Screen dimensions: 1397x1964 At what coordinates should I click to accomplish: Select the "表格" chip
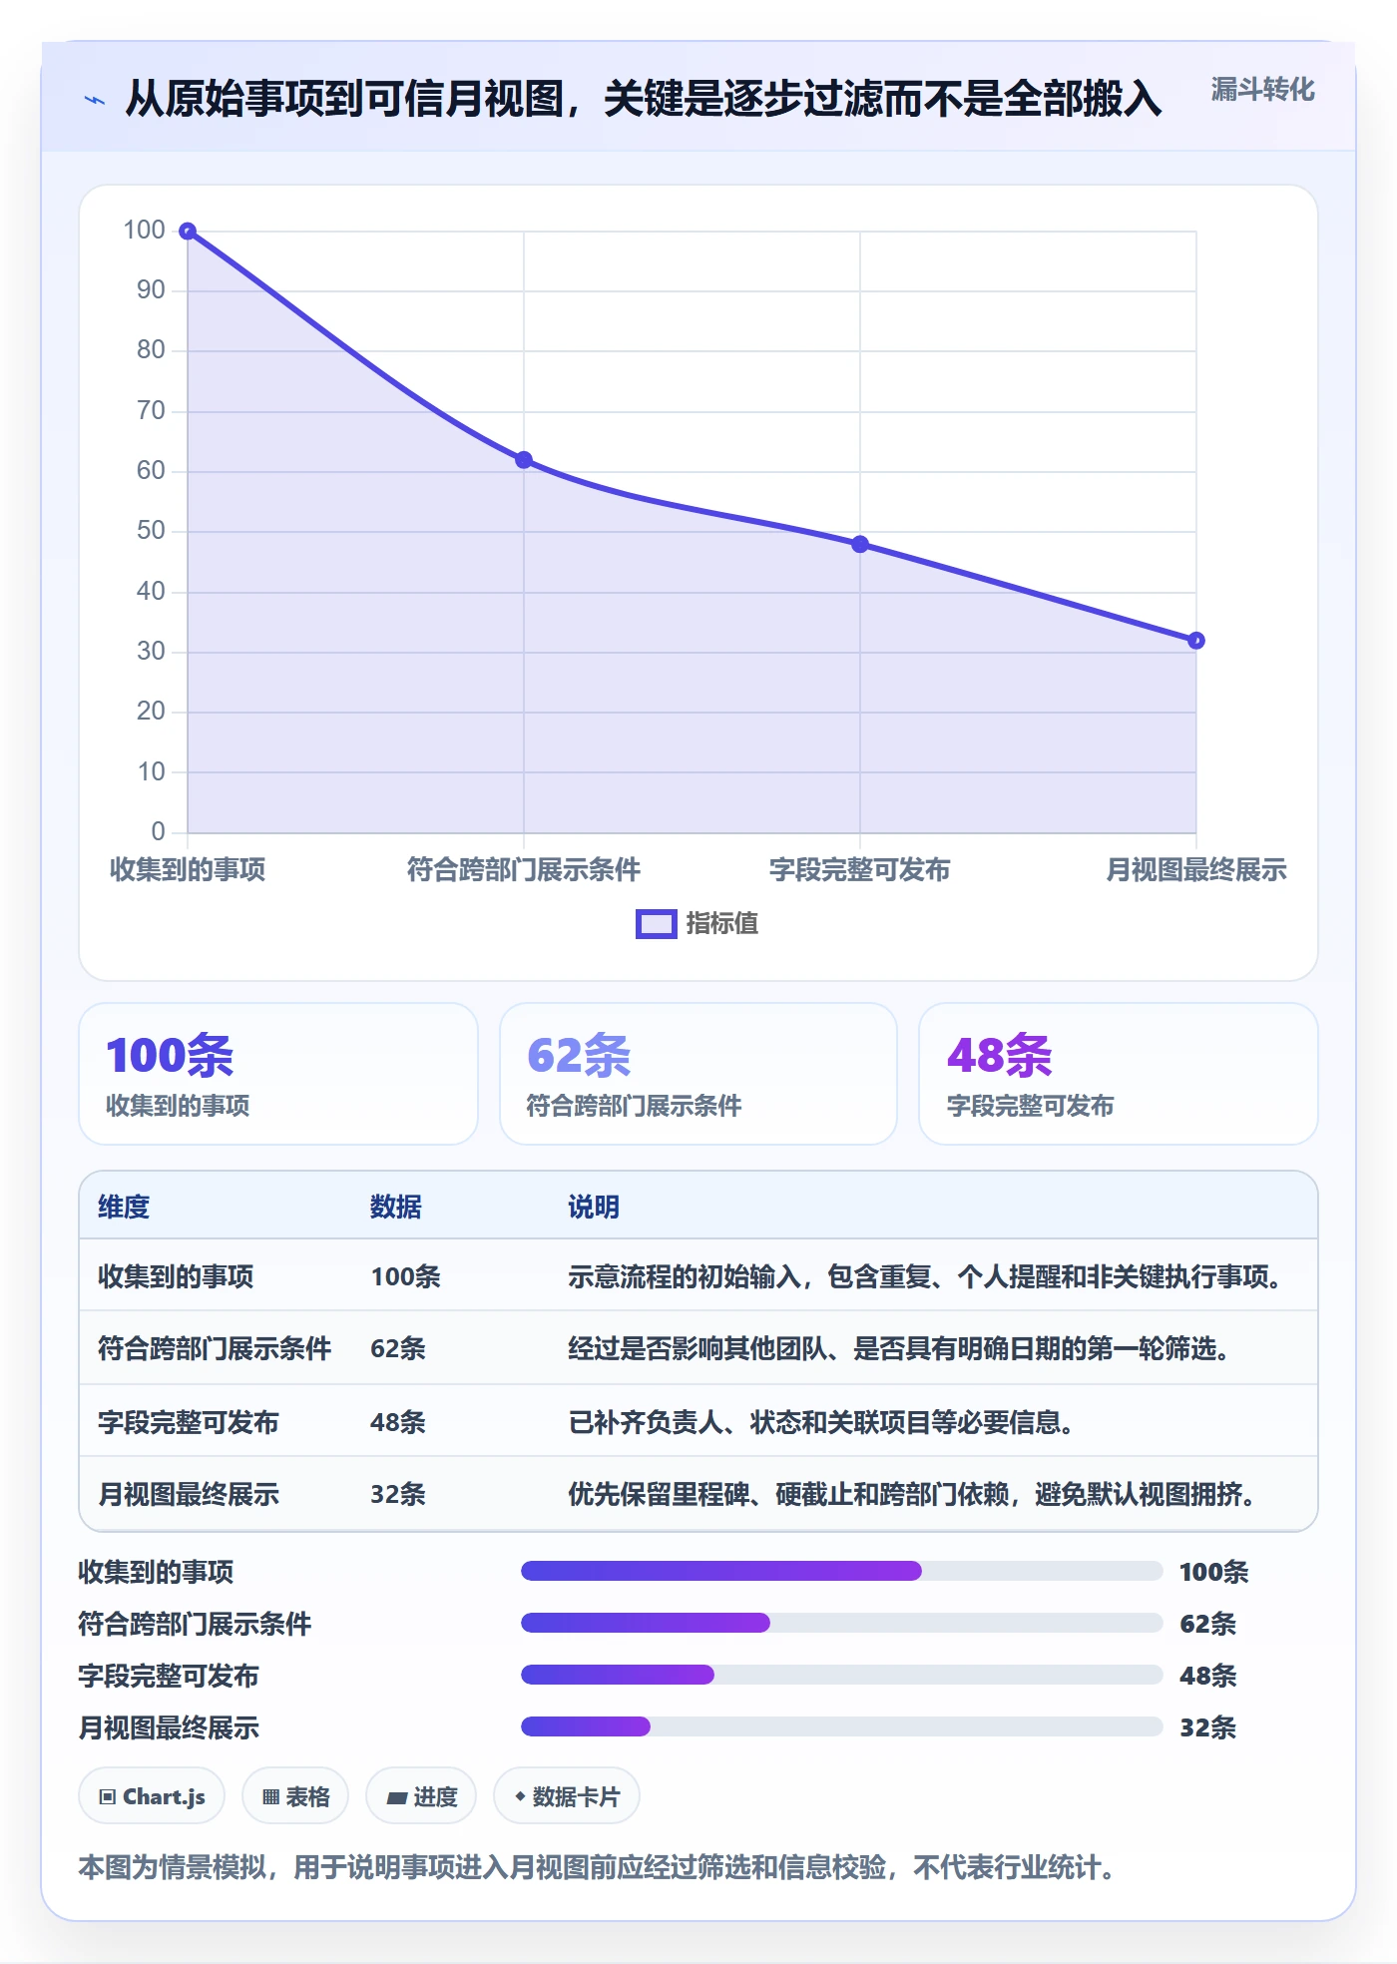(x=295, y=1796)
